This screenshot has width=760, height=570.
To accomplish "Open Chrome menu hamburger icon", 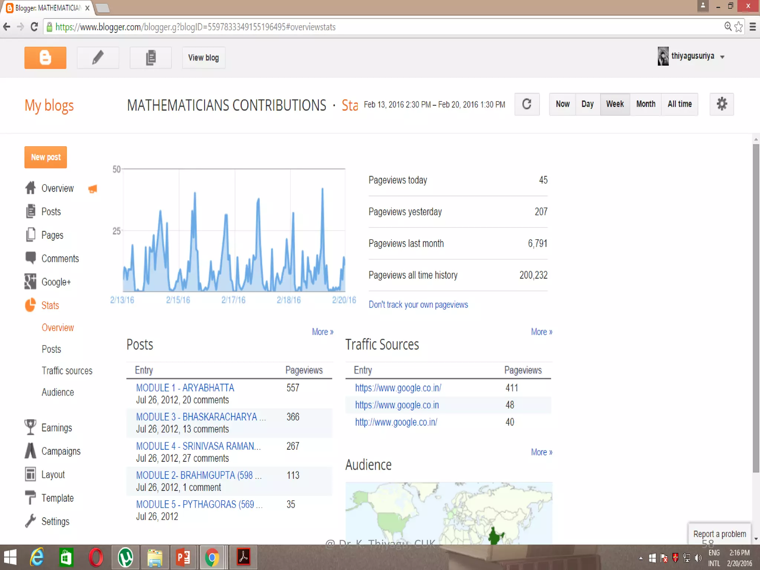I will (x=753, y=27).
